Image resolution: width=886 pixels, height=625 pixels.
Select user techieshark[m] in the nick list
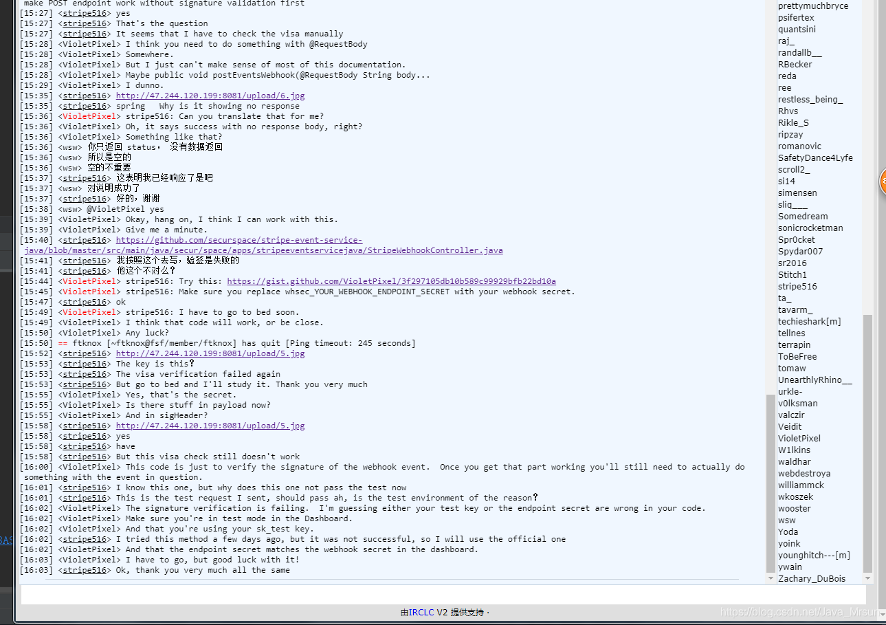(x=810, y=322)
